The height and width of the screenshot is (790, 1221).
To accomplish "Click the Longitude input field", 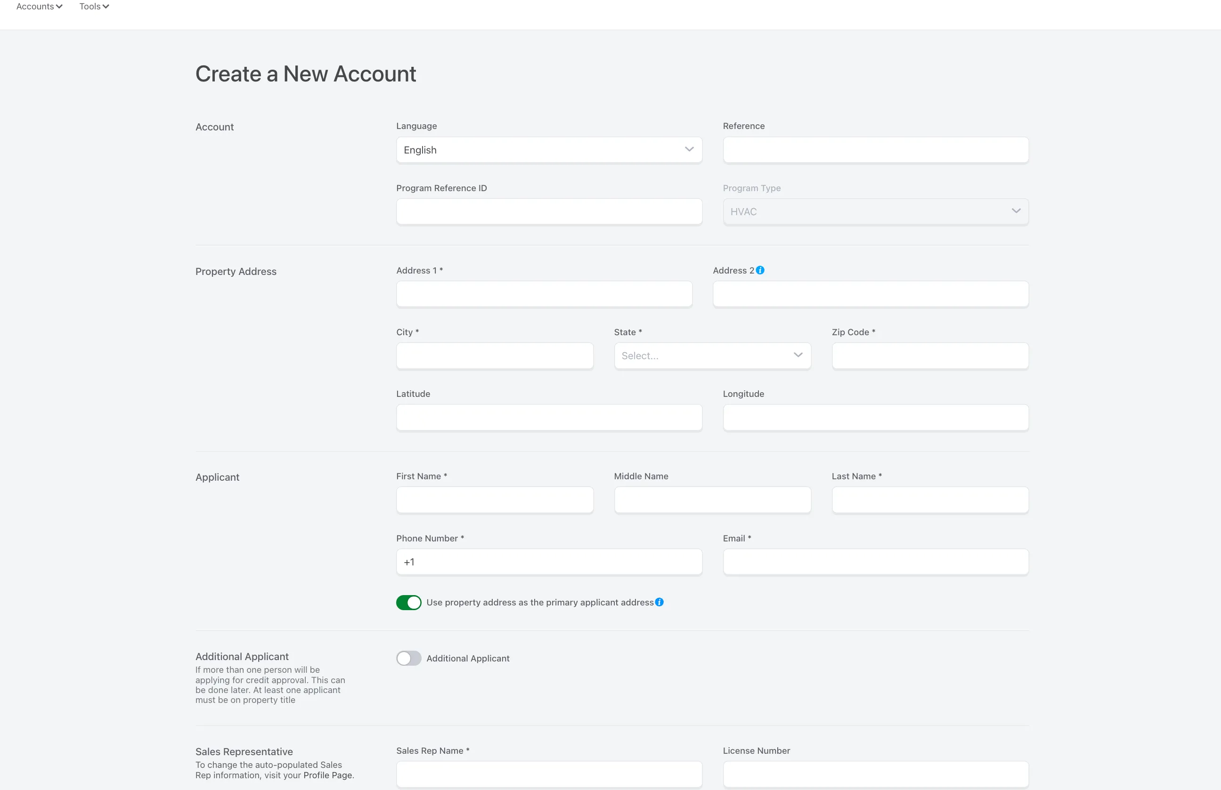I will pyautogui.click(x=876, y=418).
